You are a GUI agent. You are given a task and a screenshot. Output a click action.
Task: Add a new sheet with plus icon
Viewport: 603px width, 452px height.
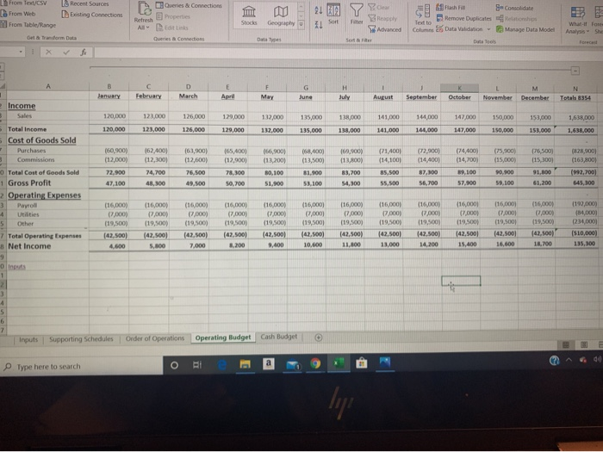coord(319,337)
